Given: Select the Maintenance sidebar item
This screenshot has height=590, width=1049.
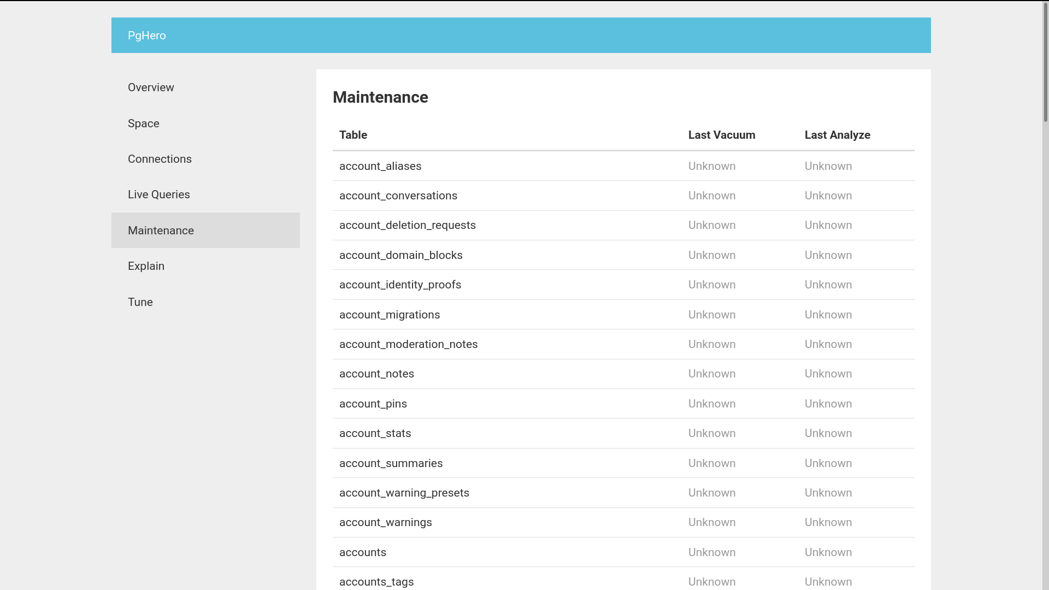Looking at the screenshot, I should click(x=161, y=231).
